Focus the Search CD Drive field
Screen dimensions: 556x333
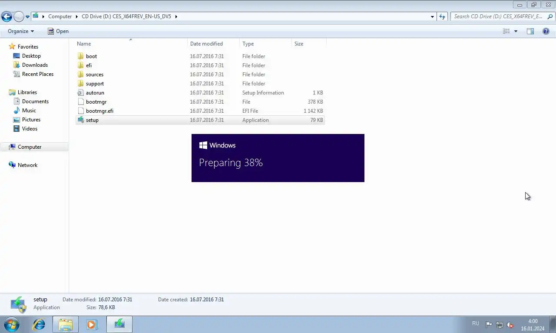click(499, 16)
